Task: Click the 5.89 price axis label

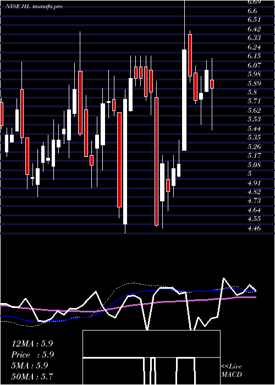Action: point(254,83)
